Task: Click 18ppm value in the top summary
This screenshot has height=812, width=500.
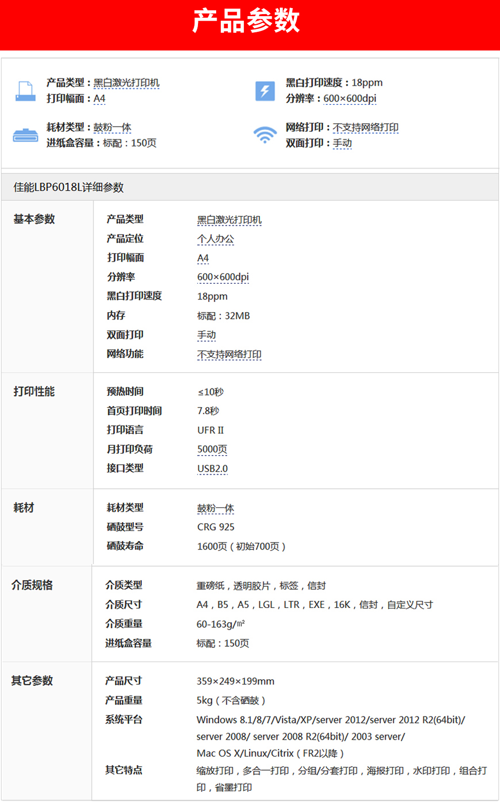Action: [367, 83]
